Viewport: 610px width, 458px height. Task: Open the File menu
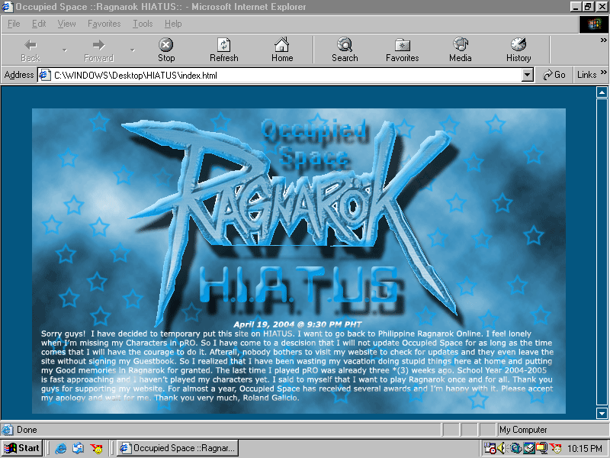(x=14, y=24)
